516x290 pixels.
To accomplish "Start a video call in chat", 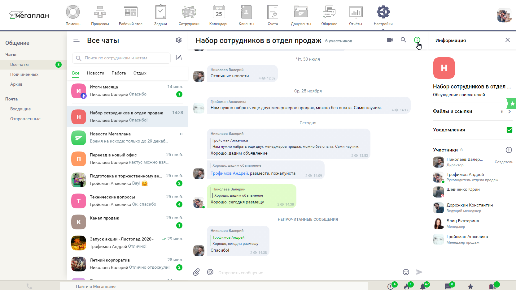I will [x=390, y=40].
